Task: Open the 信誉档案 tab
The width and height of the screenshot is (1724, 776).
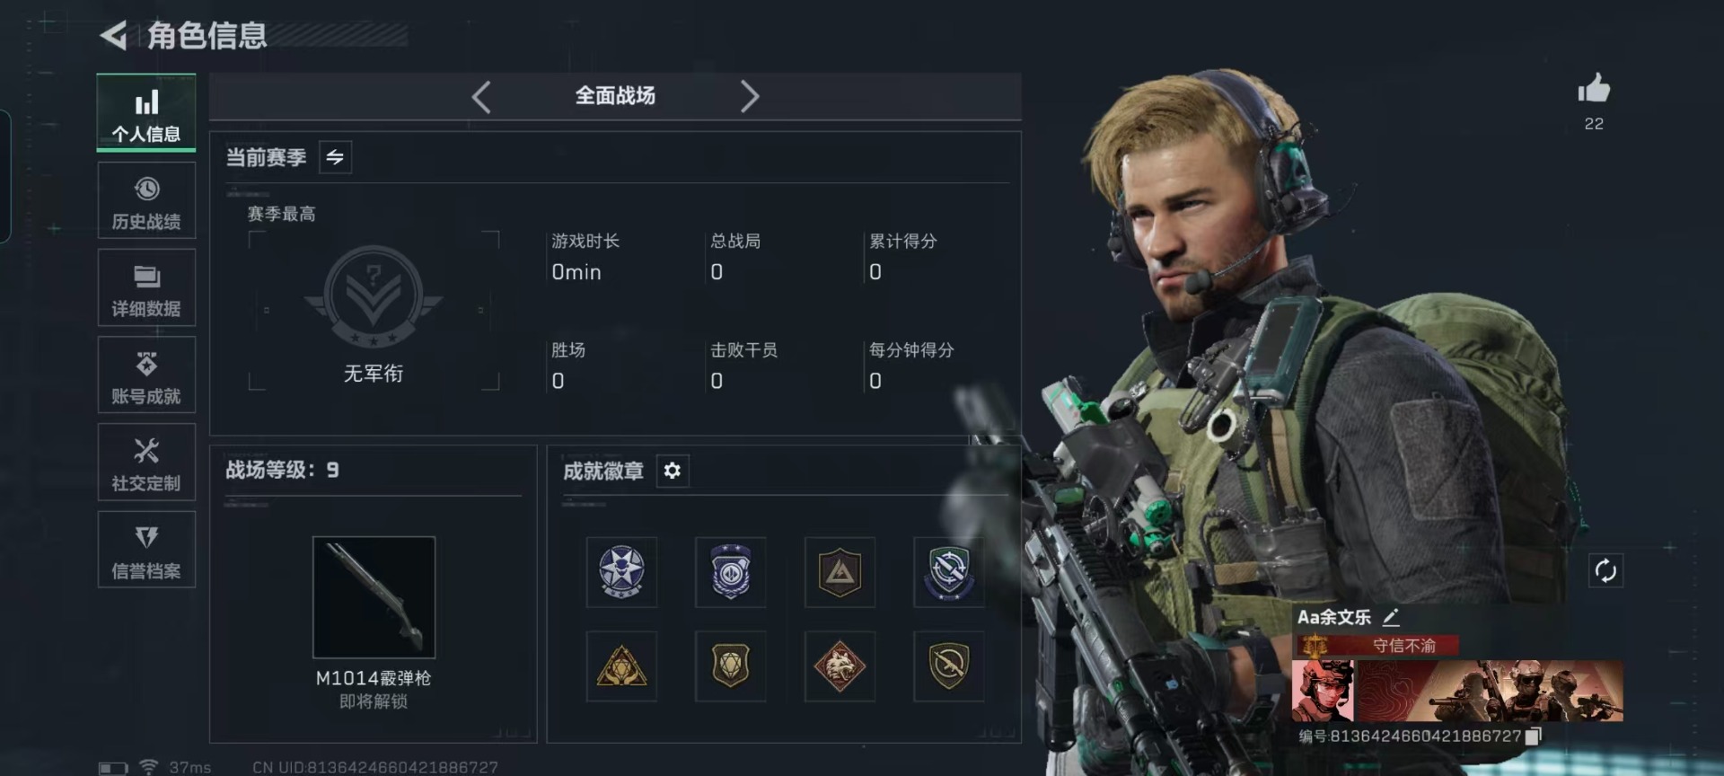Action: [146, 550]
